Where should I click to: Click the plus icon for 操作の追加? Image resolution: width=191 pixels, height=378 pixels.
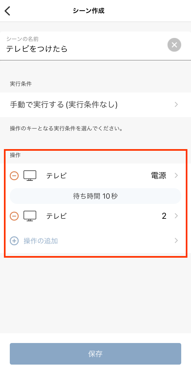pos(14,241)
